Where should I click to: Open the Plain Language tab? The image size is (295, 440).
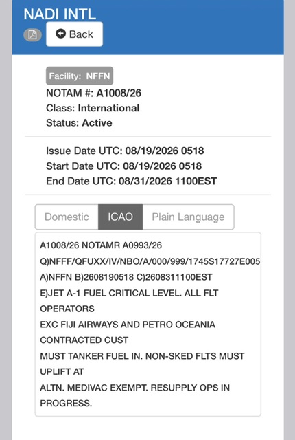[x=189, y=217]
